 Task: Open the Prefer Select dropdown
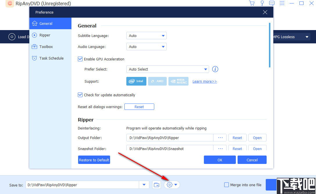(x=168, y=69)
